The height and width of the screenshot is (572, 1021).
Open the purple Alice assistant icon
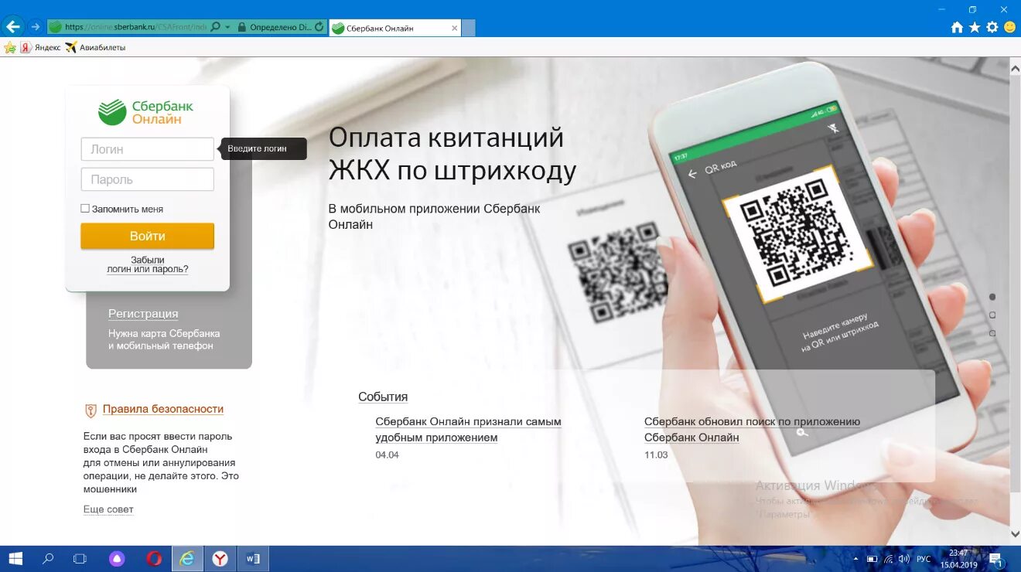click(x=117, y=558)
